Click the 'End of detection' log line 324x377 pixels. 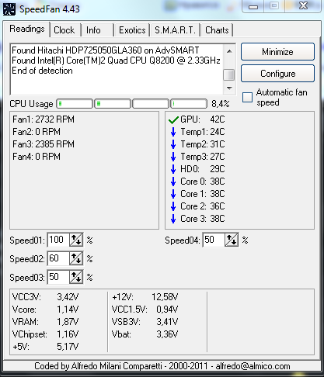point(42,71)
